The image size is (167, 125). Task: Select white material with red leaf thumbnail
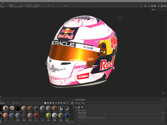[x=6, y=108]
